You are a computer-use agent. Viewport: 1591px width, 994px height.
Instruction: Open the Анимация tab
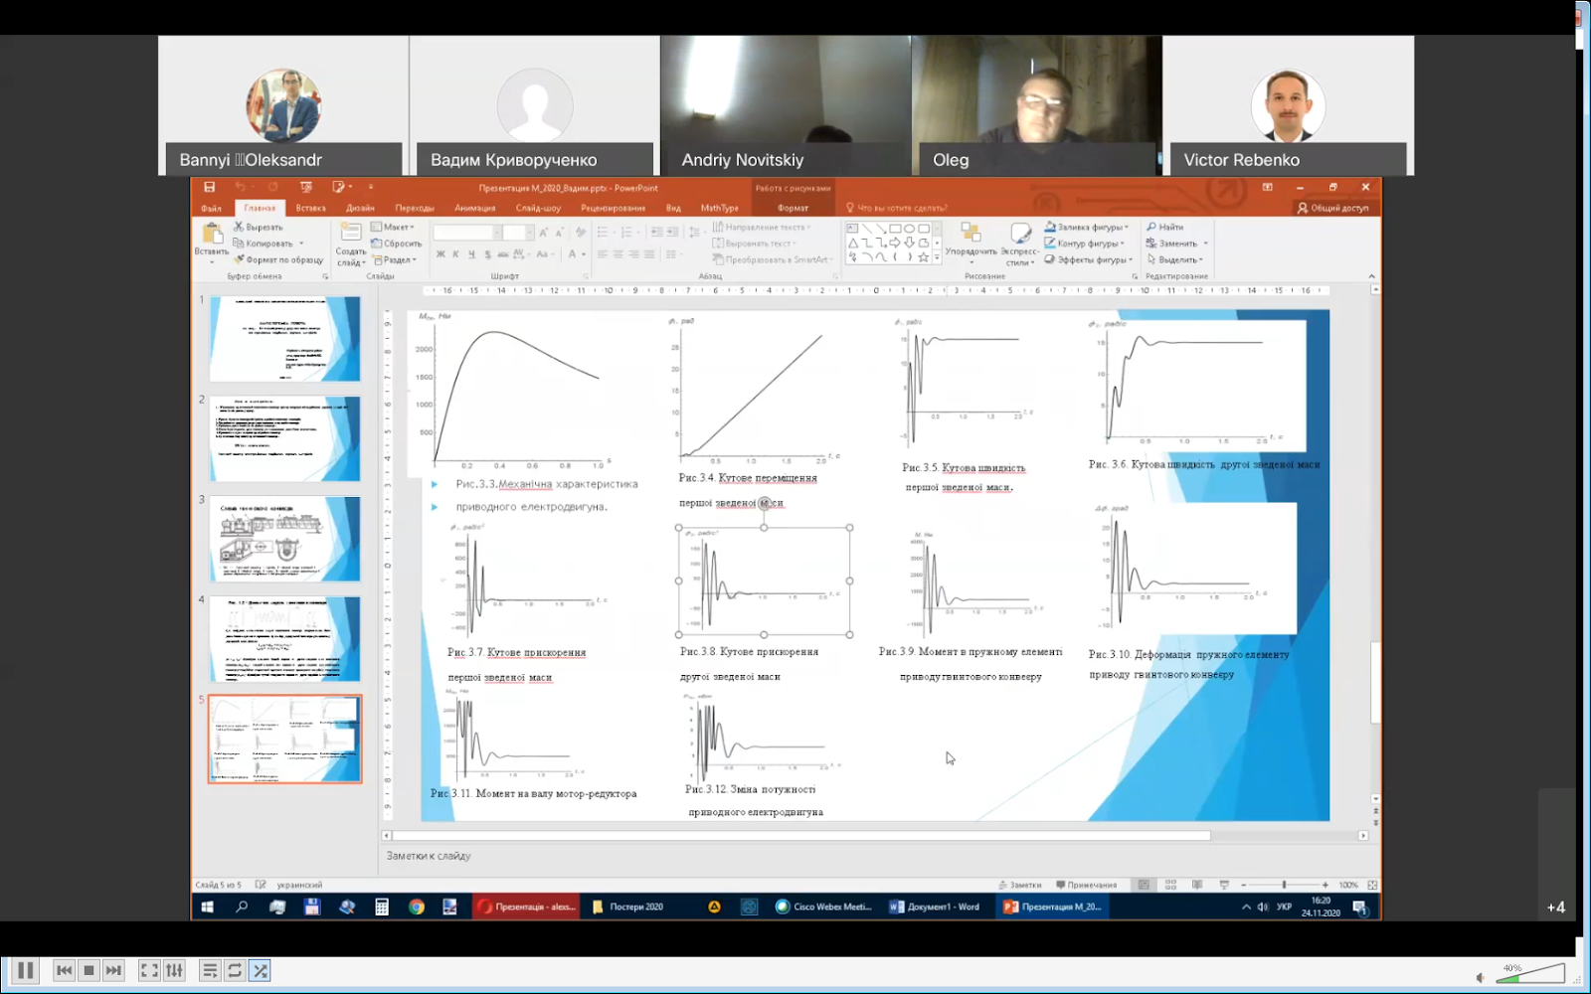[x=475, y=208]
